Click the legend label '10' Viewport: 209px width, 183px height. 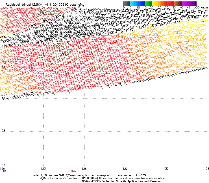pyautogui.click(x=138, y=8)
